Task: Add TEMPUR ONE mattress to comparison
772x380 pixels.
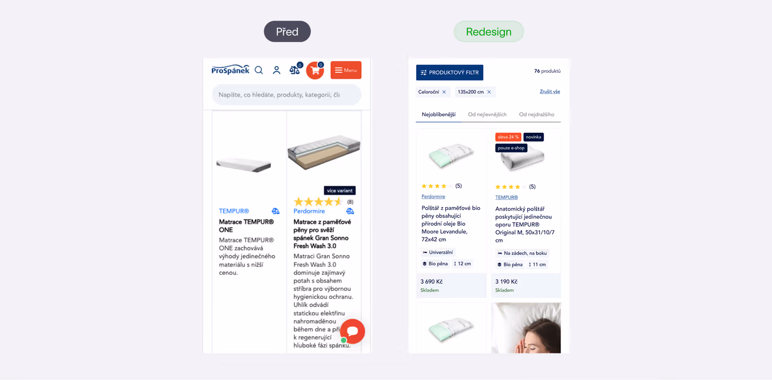Action: pyautogui.click(x=275, y=211)
